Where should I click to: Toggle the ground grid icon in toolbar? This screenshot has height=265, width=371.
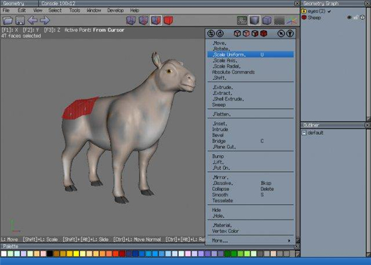click(x=279, y=20)
